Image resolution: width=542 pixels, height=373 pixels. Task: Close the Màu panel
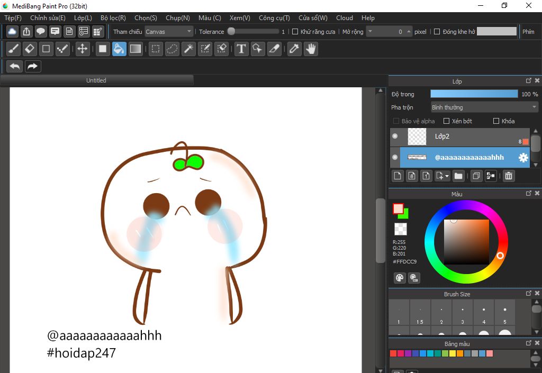pyautogui.click(x=537, y=193)
